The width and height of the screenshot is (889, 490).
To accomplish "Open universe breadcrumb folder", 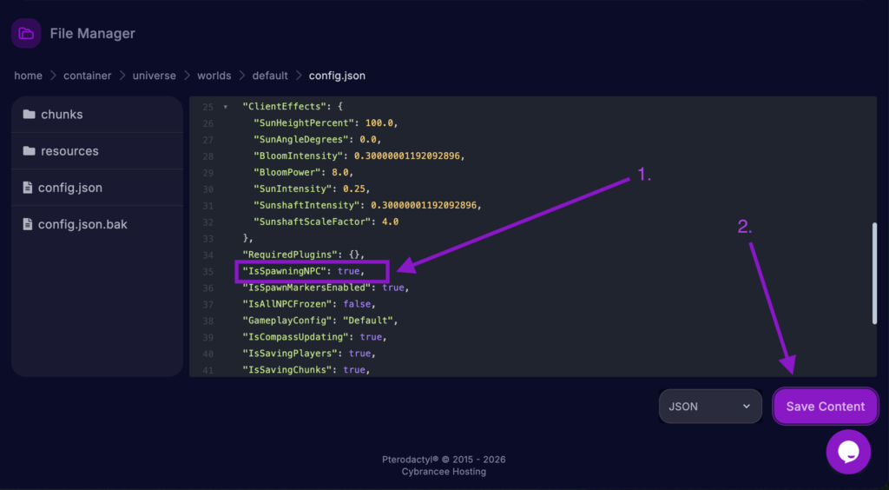I will click(x=154, y=76).
